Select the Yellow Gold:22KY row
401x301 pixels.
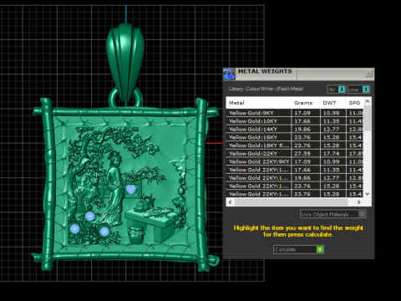[x=295, y=153]
